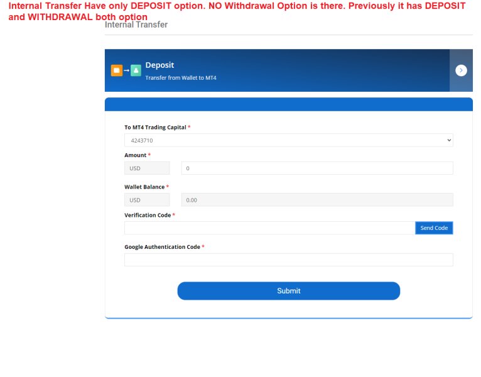Click the dropdown arrow beside 4243710
The height and width of the screenshot is (377, 481).
449,140
